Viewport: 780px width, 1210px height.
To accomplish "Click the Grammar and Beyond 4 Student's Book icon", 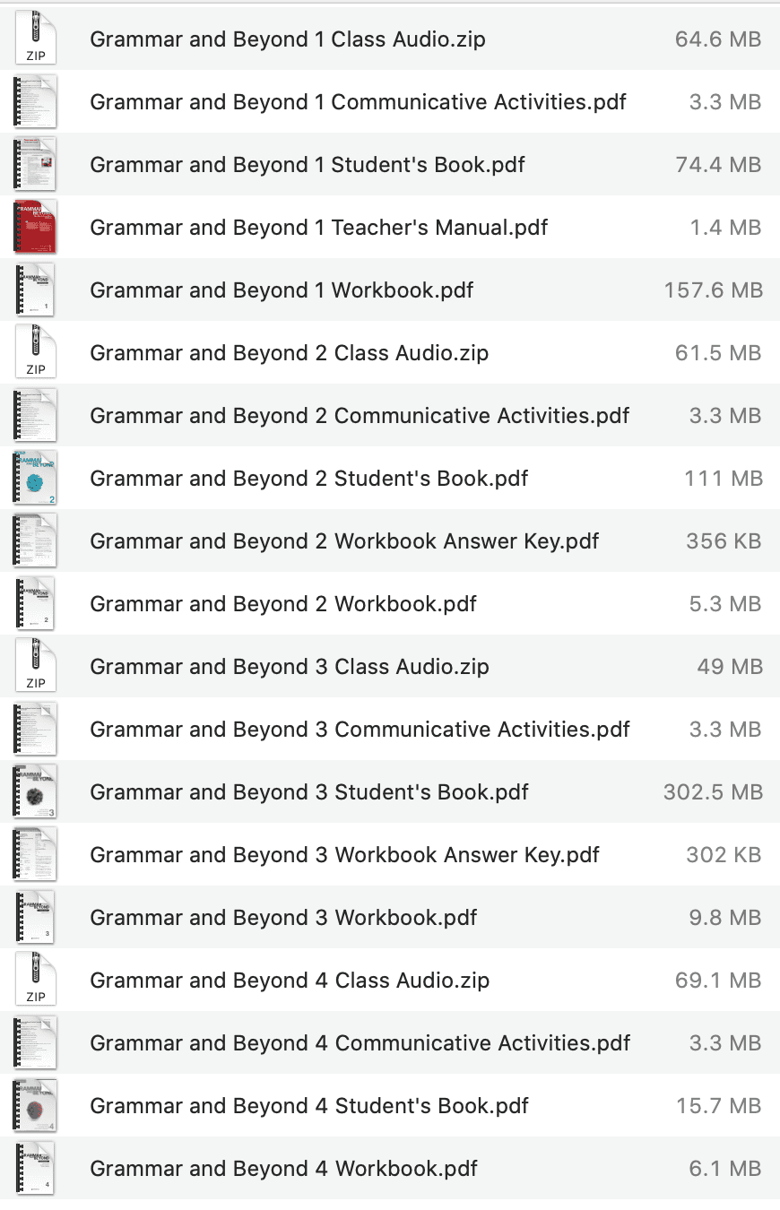I will (x=36, y=1106).
